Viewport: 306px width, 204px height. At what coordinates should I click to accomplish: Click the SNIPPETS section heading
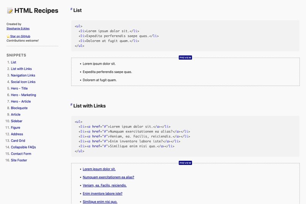[x=16, y=55]
